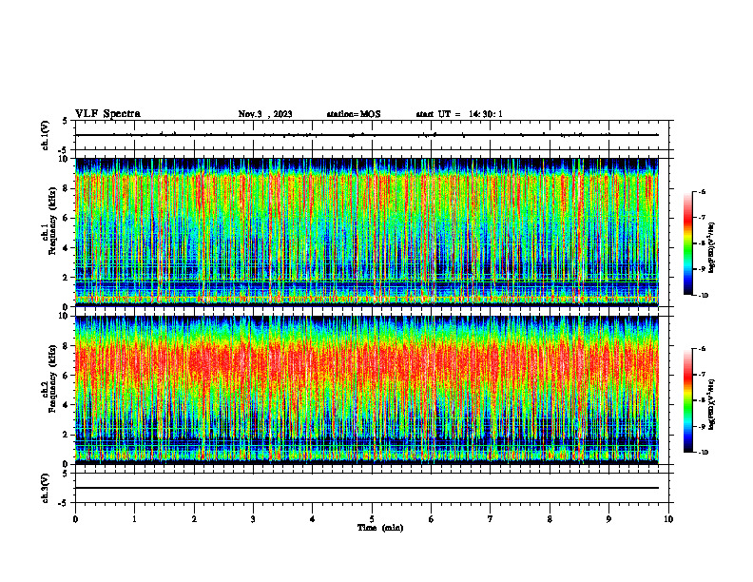Click the time axis tick label "4"
The width and height of the screenshot is (753, 582).
[x=313, y=519]
